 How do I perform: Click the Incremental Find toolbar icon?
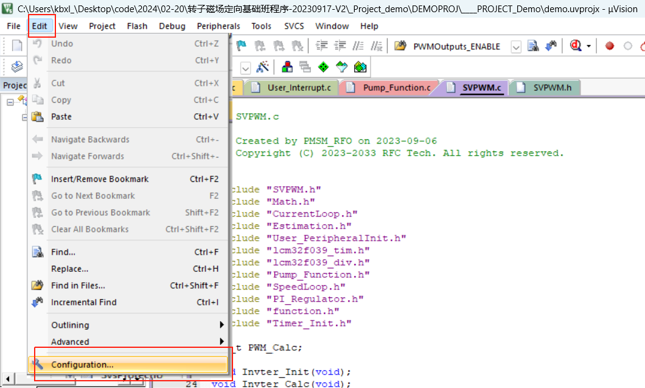(551, 46)
